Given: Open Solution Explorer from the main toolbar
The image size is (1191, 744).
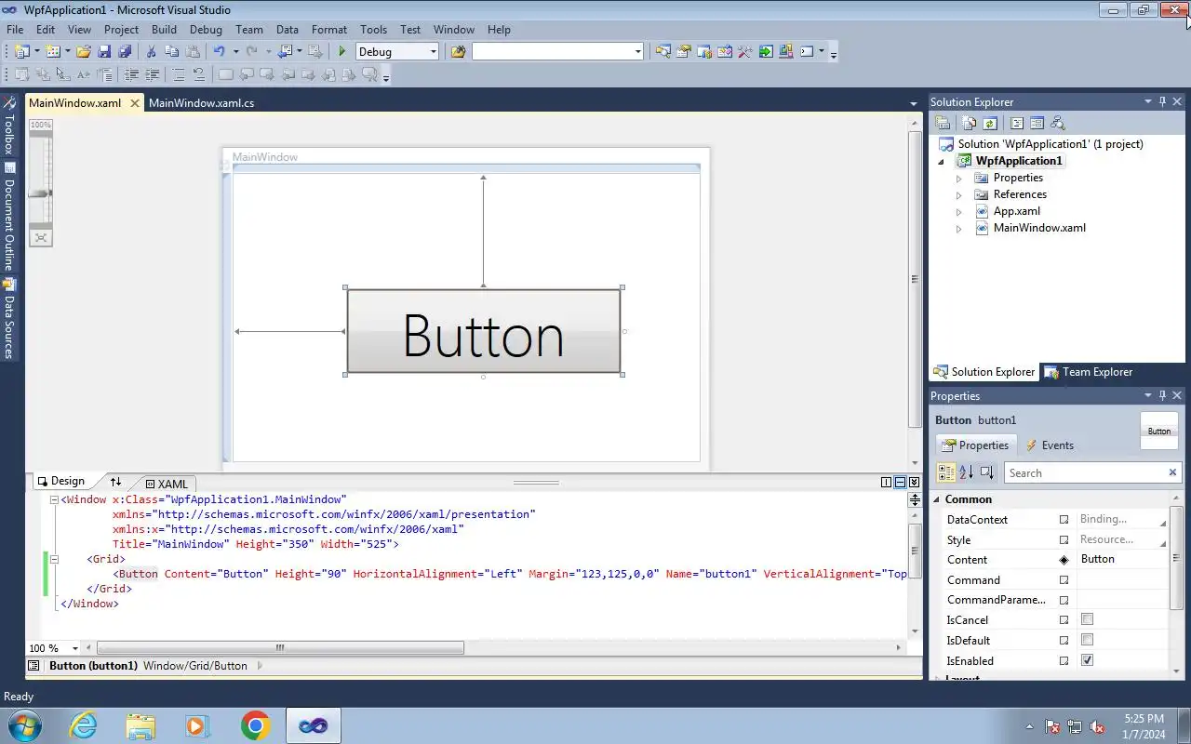Looking at the screenshot, I should (662, 52).
